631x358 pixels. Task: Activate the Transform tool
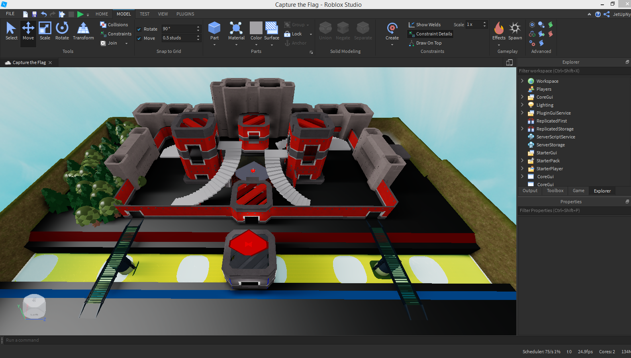click(83, 31)
